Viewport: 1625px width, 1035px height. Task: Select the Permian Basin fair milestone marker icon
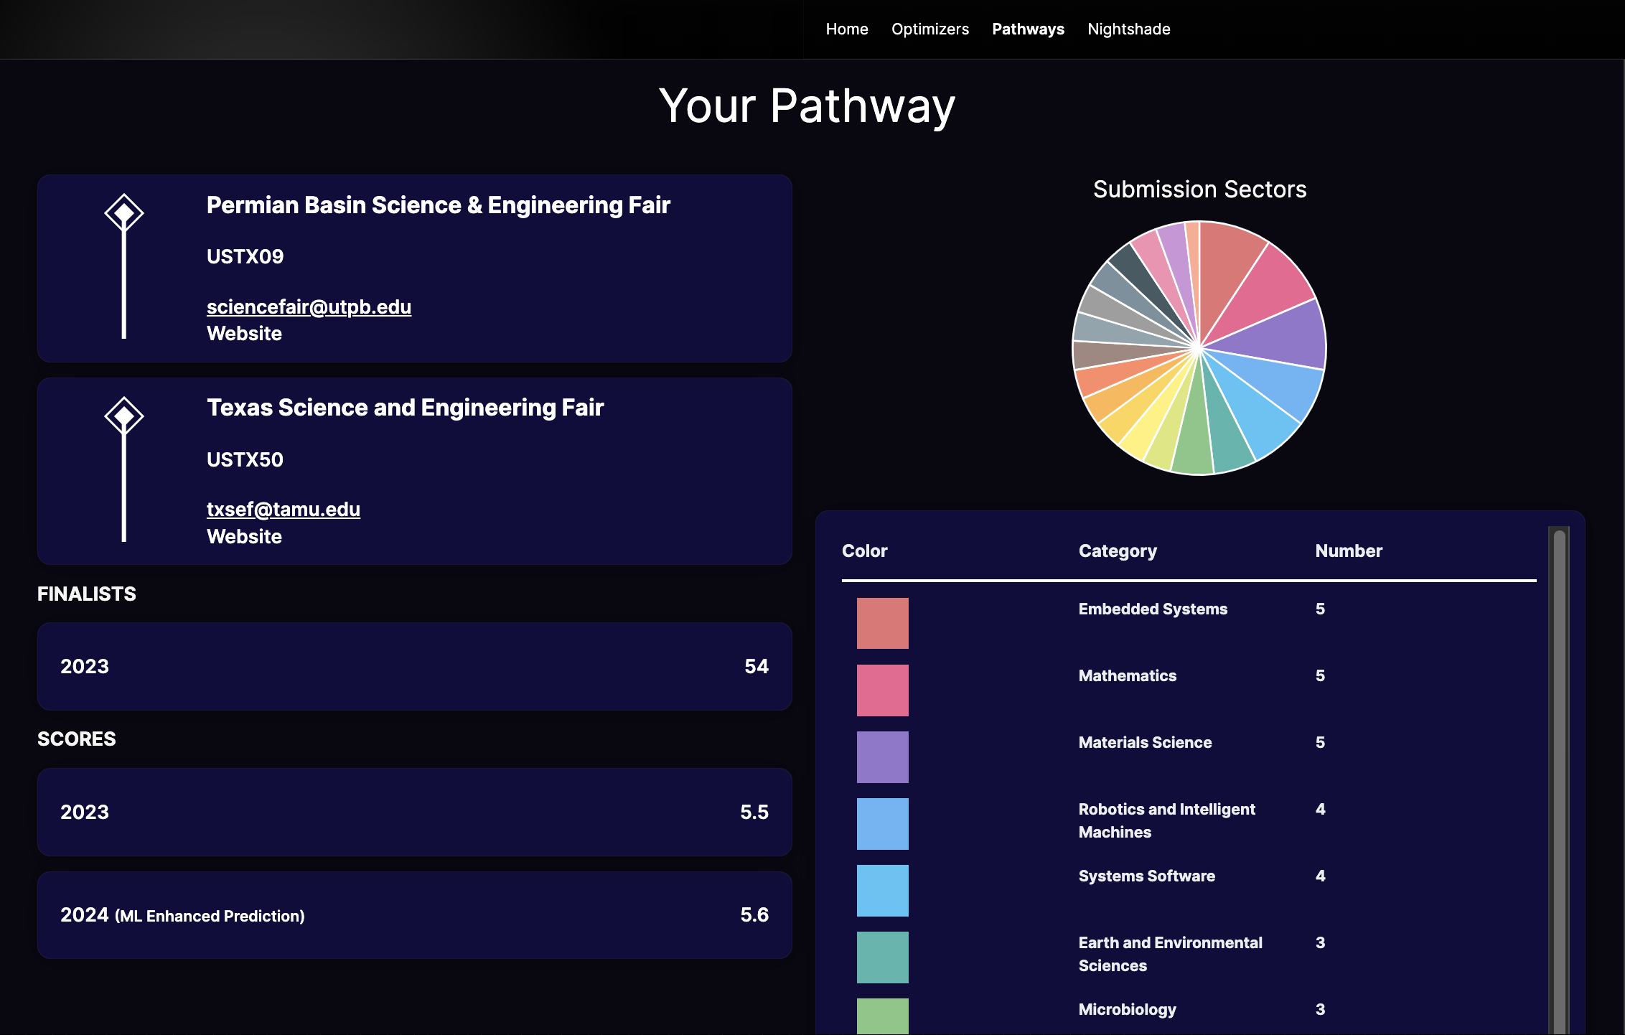pos(124,212)
